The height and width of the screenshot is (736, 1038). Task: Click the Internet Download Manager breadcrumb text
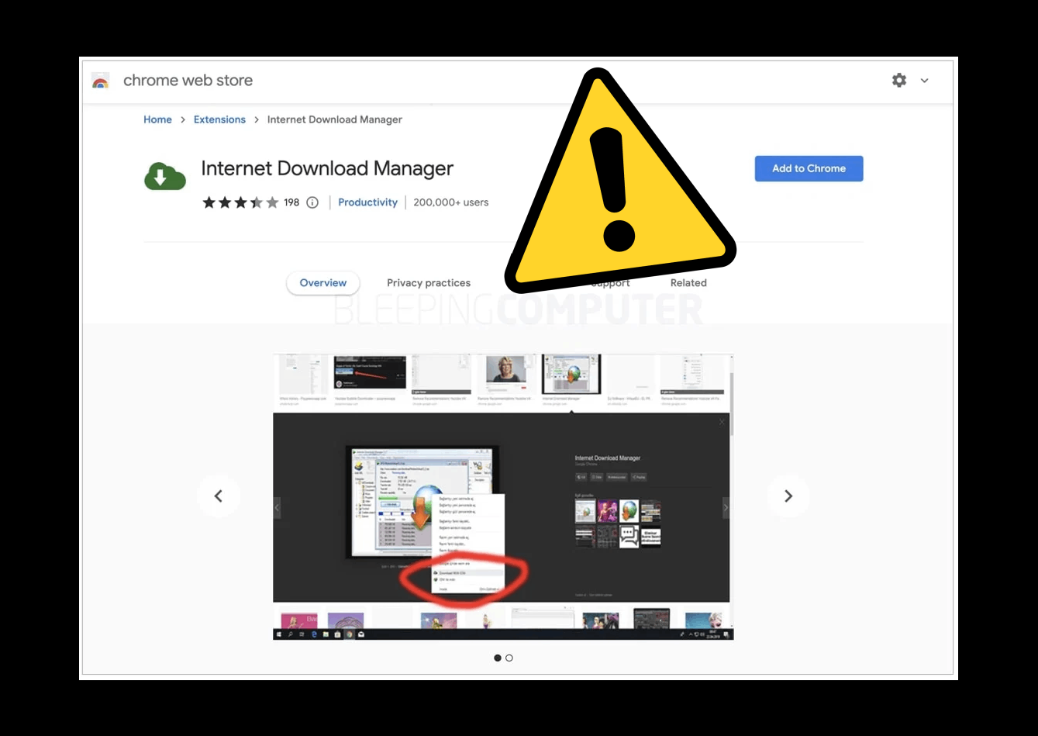pos(335,119)
